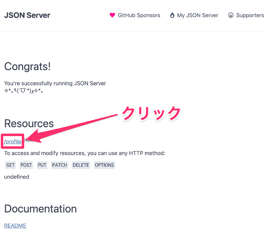This screenshot has height=232, width=269.
Task: Go to My JSON Server
Action: 198,15
